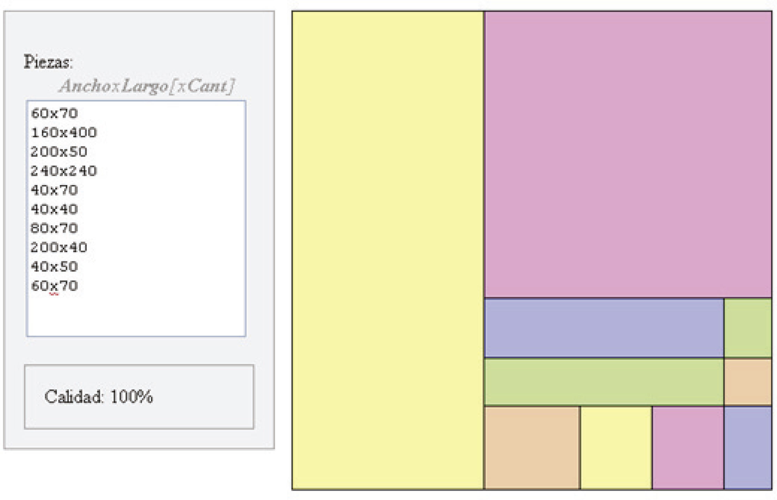The width and height of the screenshot is (777, 500).
Task: Click the large yellow piece on the left
Action: [x=387, y=250]
